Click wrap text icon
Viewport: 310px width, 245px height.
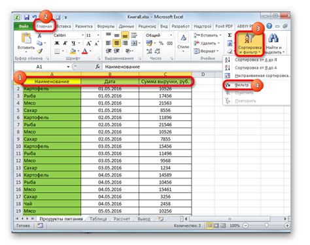click(x=134, y=35)
